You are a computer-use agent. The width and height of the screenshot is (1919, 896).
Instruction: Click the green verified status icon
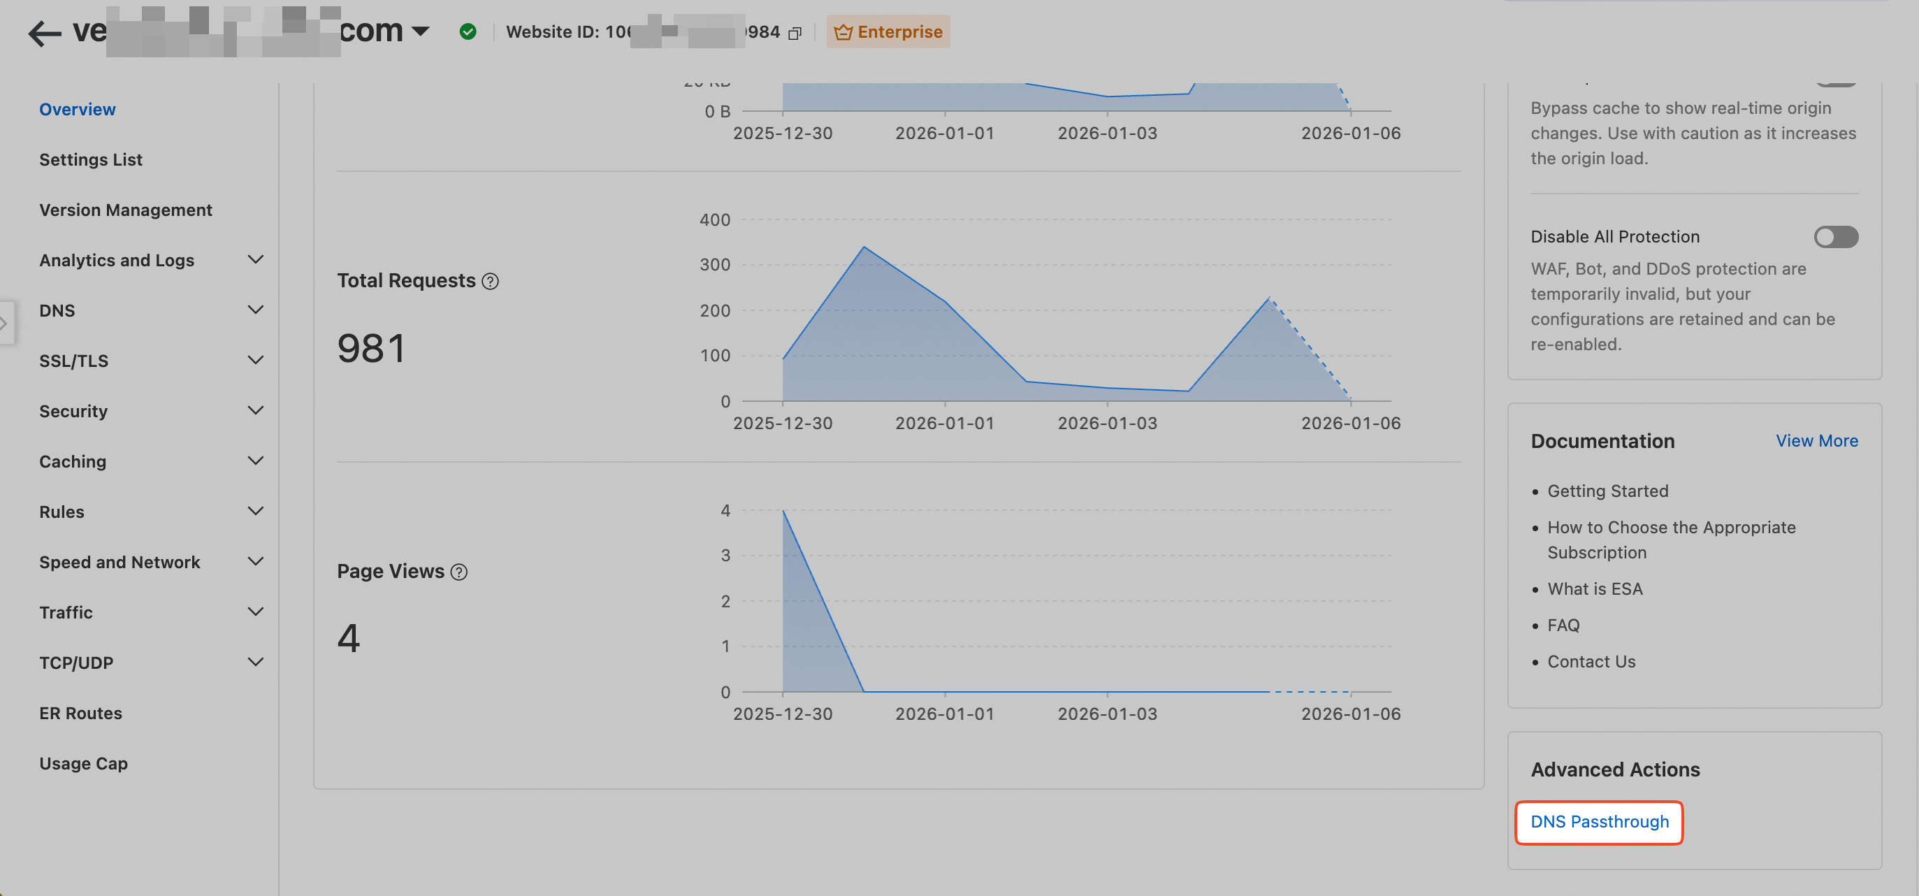[468, 31]
